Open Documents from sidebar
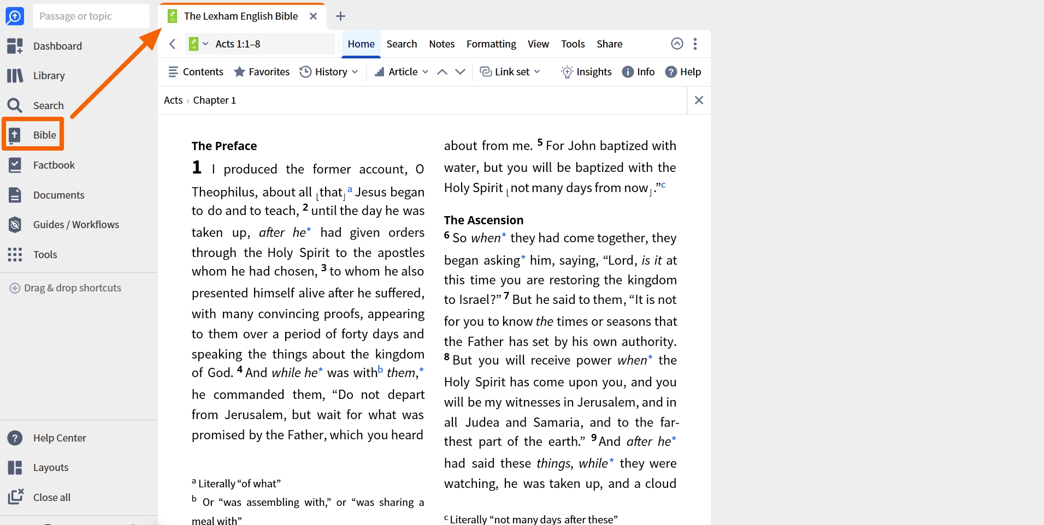The image size is (1044, 525). pos(46,195)
